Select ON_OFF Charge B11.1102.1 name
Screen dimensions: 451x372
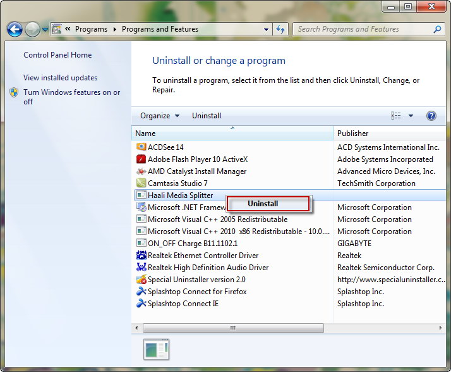coord(193,244)
